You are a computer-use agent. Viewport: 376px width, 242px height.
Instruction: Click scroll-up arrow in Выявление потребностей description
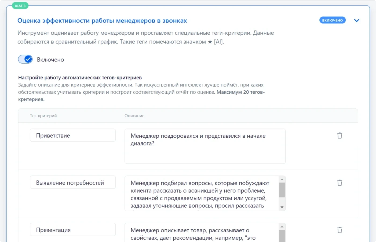pyautogui.click(x=282, y=179)
